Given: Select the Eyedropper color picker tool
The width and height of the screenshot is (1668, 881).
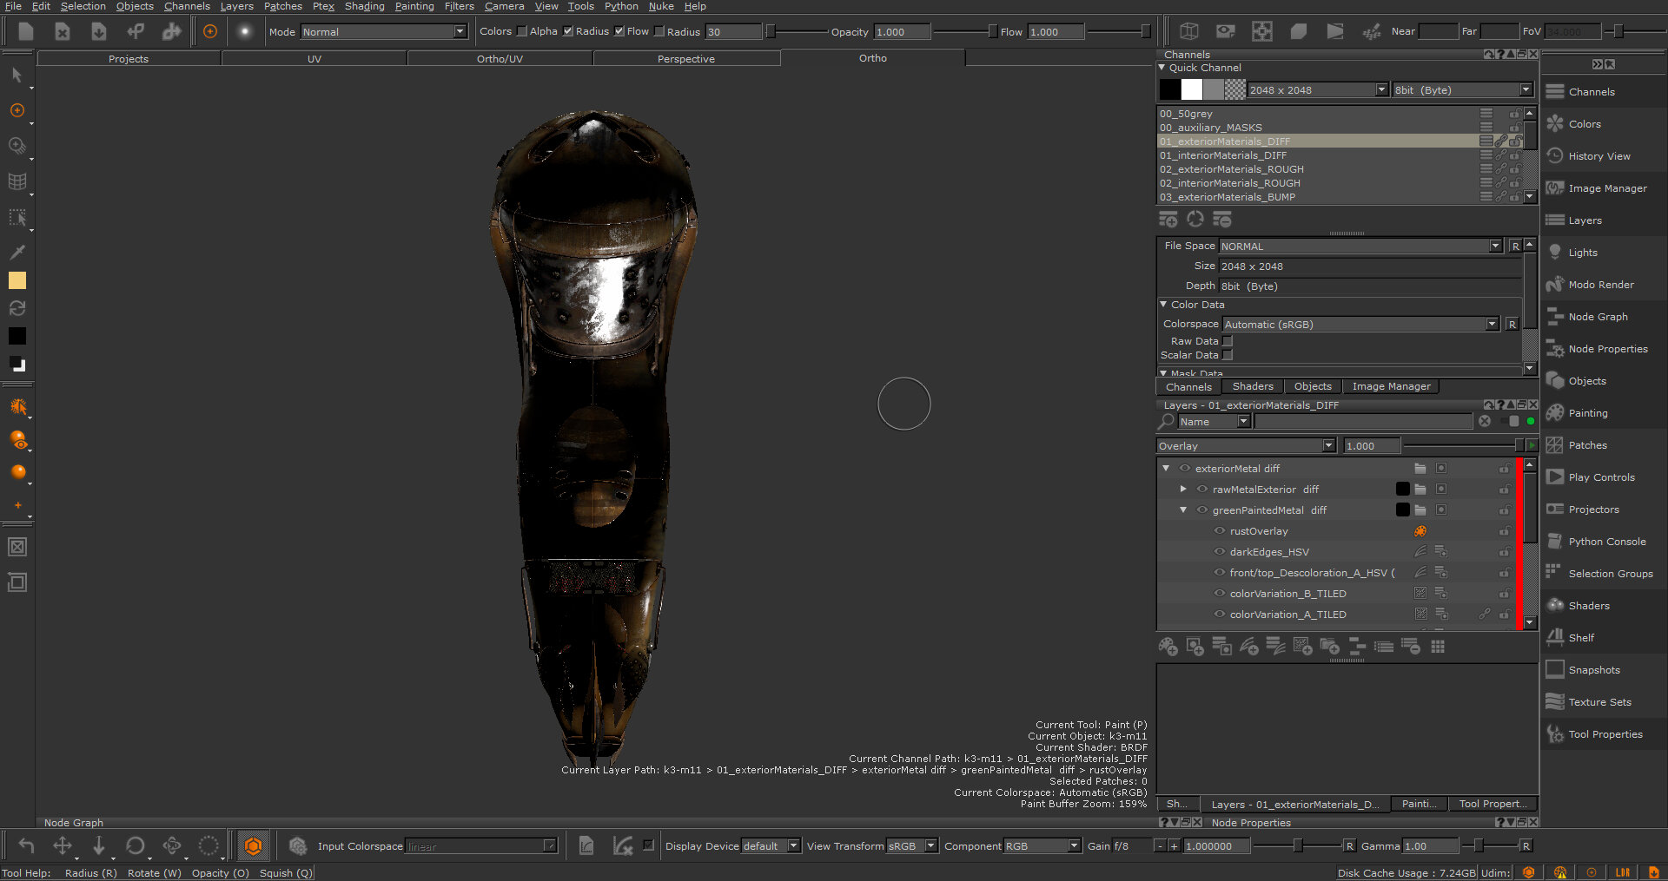Looking at the screenshot, I should (x=17, y=253).
